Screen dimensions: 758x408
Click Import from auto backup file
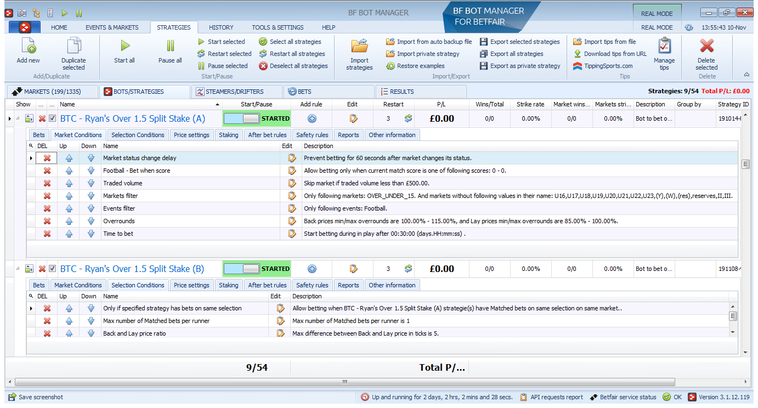[429, 42]
